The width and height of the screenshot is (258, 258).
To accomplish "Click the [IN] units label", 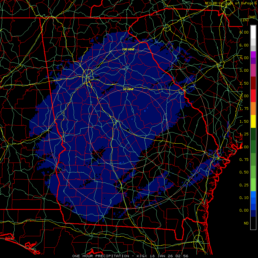I will [245, 20].
